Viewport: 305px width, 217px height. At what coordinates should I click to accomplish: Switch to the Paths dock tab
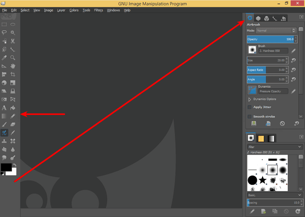point(274,18)
